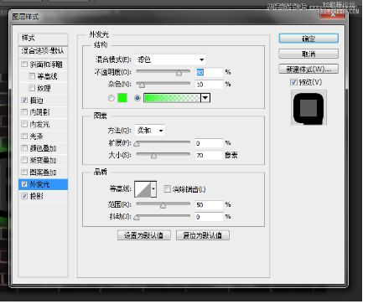Click the 大小 size slider handle

pyautogui.click(x=153, y=156)
